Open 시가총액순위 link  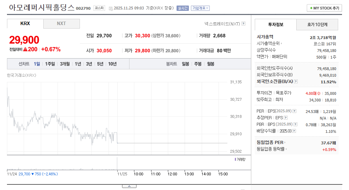(x=269, y=44)
